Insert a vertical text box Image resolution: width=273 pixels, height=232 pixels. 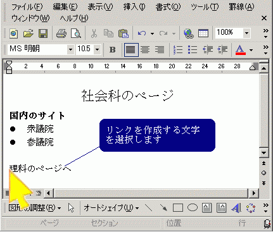click(221, 208)
